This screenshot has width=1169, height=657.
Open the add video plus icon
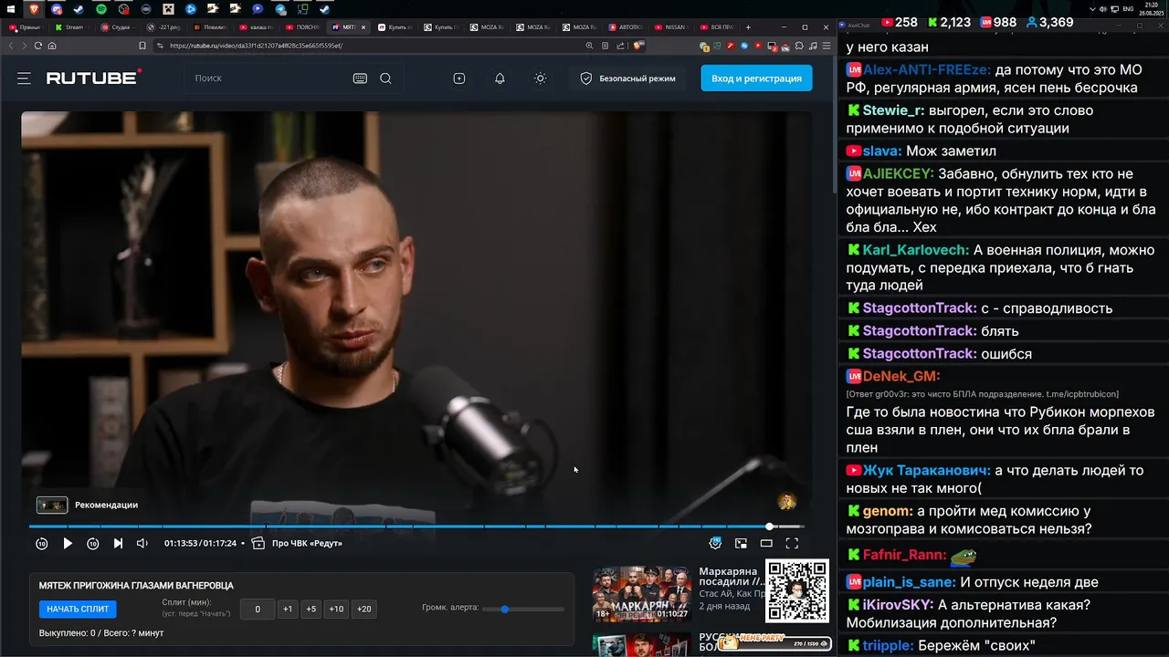click(459, 78)
